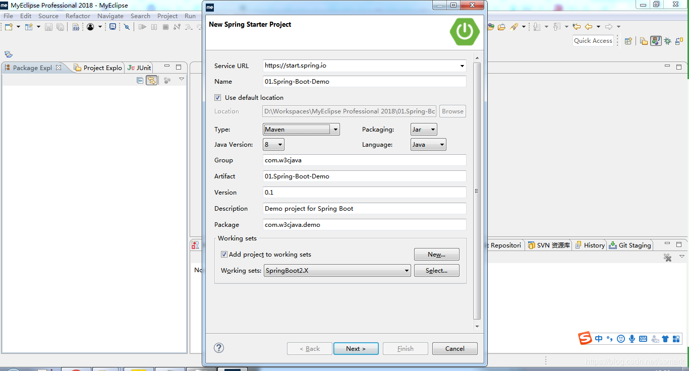The image size is (689, 371).
Task: Click the Search flashlight toolbar icon
Action: (x=514, y=27)
